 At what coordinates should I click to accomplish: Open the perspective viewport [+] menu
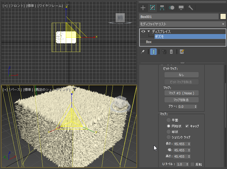(x=5, y=90)
